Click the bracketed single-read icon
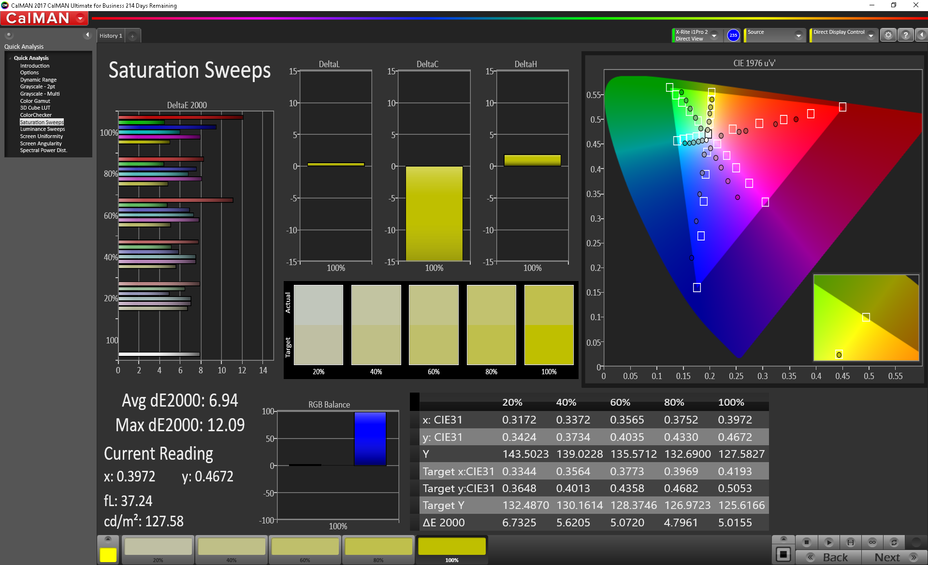Viewport: 928px width, 565px height. [x=851, y=542]
